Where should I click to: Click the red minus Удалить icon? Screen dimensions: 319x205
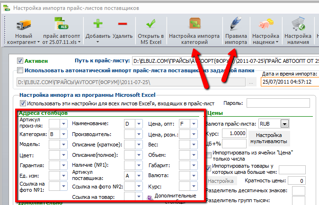click(123, 24)
